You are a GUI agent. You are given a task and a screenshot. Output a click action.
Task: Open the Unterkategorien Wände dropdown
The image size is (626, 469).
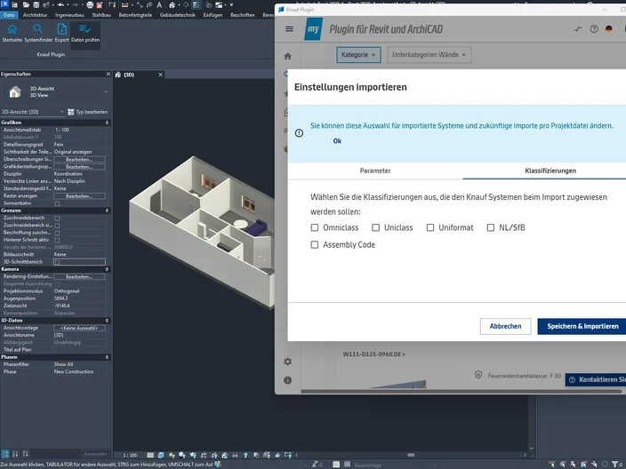click(x=429, y=55)
